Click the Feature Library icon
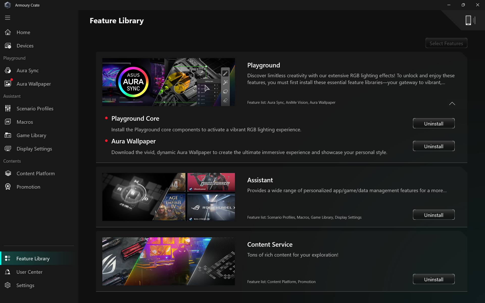Viewport: 485px width, 303px height. coord(8,259)
